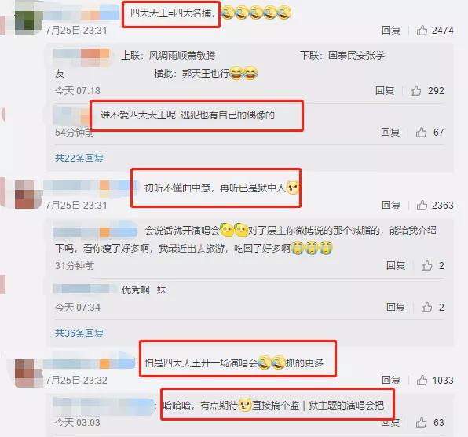Like the 31分钟前 reply thumbs-up
Screen dimensions: 468x437
pyautogui.click(x=426, y=265)
